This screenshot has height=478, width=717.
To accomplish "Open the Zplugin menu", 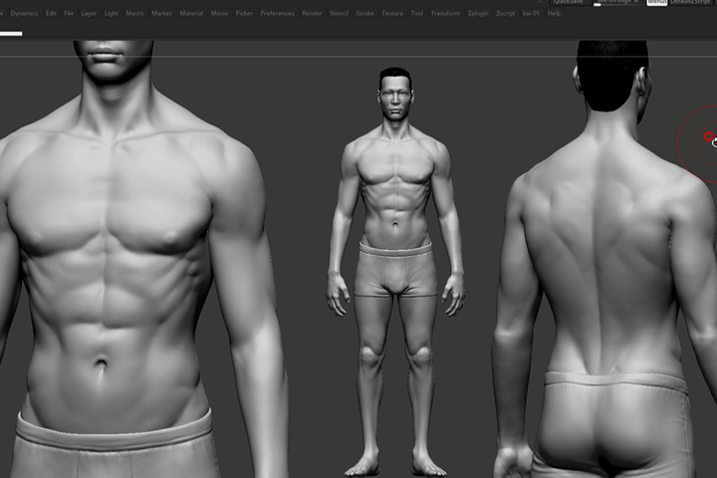I will (478, 13).
